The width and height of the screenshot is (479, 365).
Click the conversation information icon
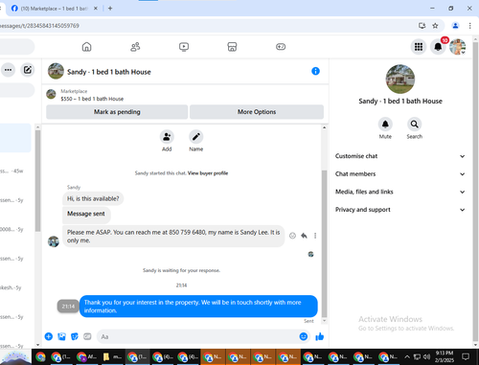pyautogui.click(x=315, y=71)
